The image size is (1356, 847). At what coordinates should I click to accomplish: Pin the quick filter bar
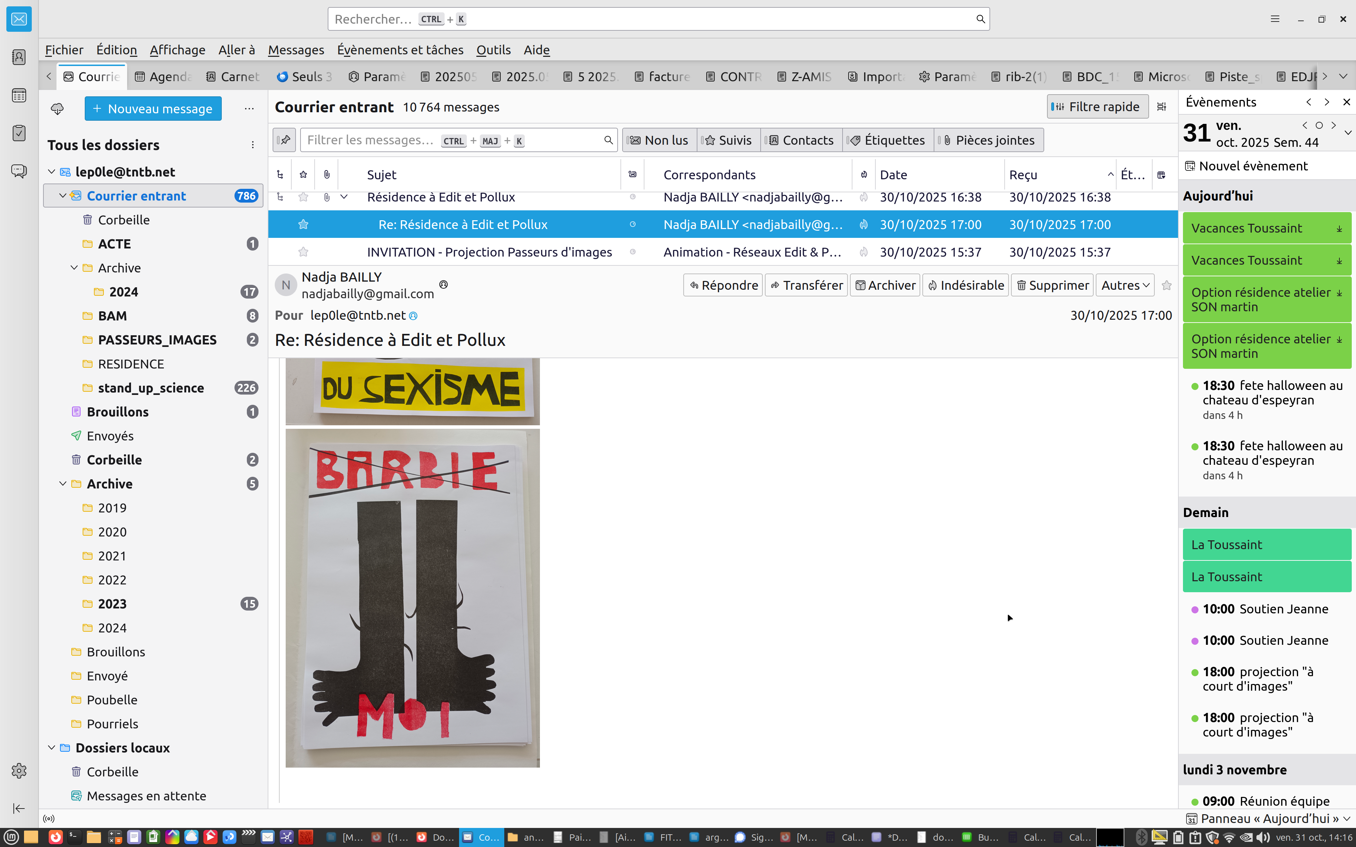click(285, 140)
